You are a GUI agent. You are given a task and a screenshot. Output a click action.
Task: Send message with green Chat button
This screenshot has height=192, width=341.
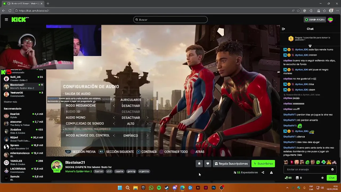point(332,178)
